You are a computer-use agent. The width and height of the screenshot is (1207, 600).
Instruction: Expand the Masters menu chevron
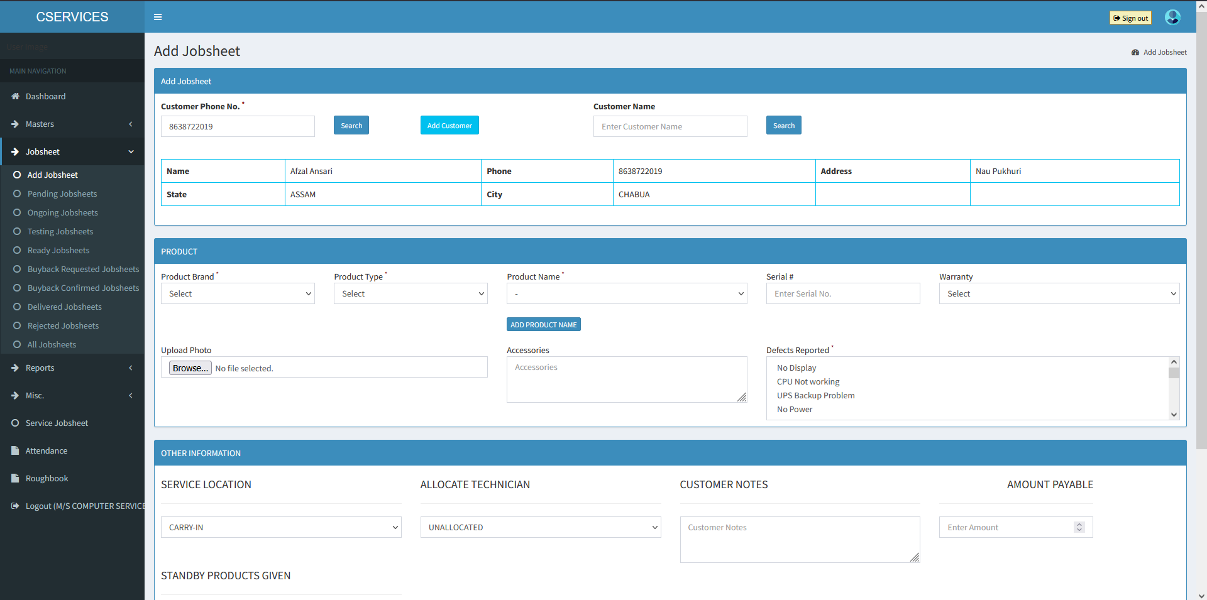[131, 124]
